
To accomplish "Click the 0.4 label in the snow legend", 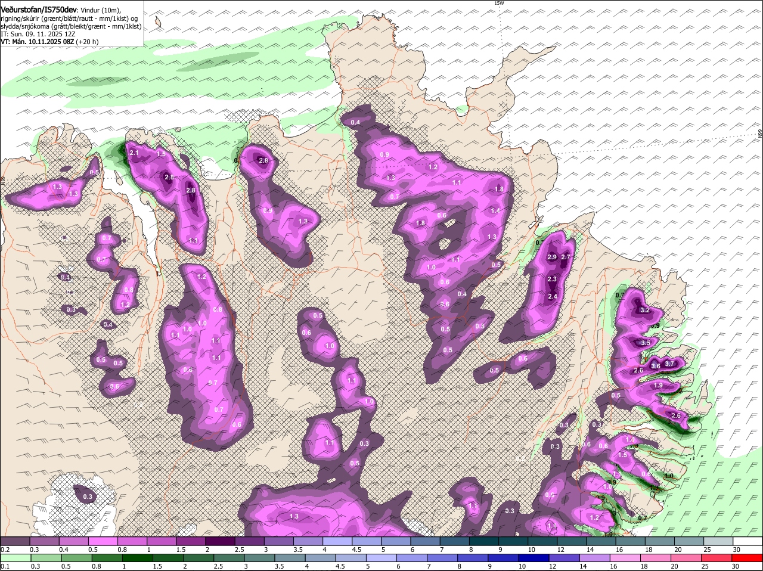I will click(x=64, y=549).
